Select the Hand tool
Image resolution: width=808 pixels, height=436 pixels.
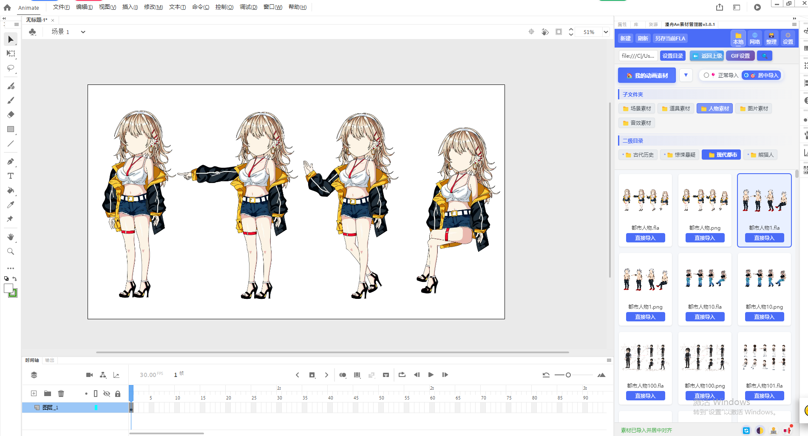pos(11,237)
